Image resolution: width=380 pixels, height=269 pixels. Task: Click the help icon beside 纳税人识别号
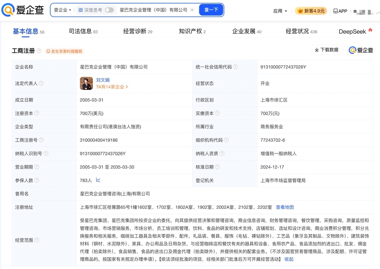[46, 153]
